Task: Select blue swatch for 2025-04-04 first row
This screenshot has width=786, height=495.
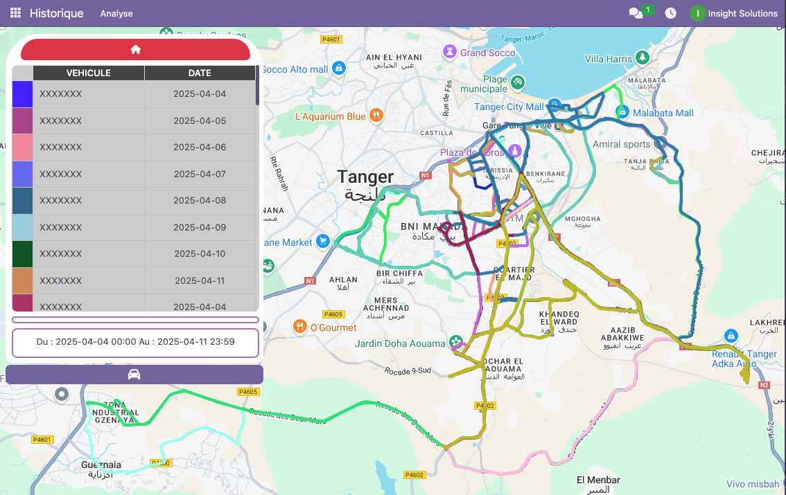Action: [x=23, y=93]
